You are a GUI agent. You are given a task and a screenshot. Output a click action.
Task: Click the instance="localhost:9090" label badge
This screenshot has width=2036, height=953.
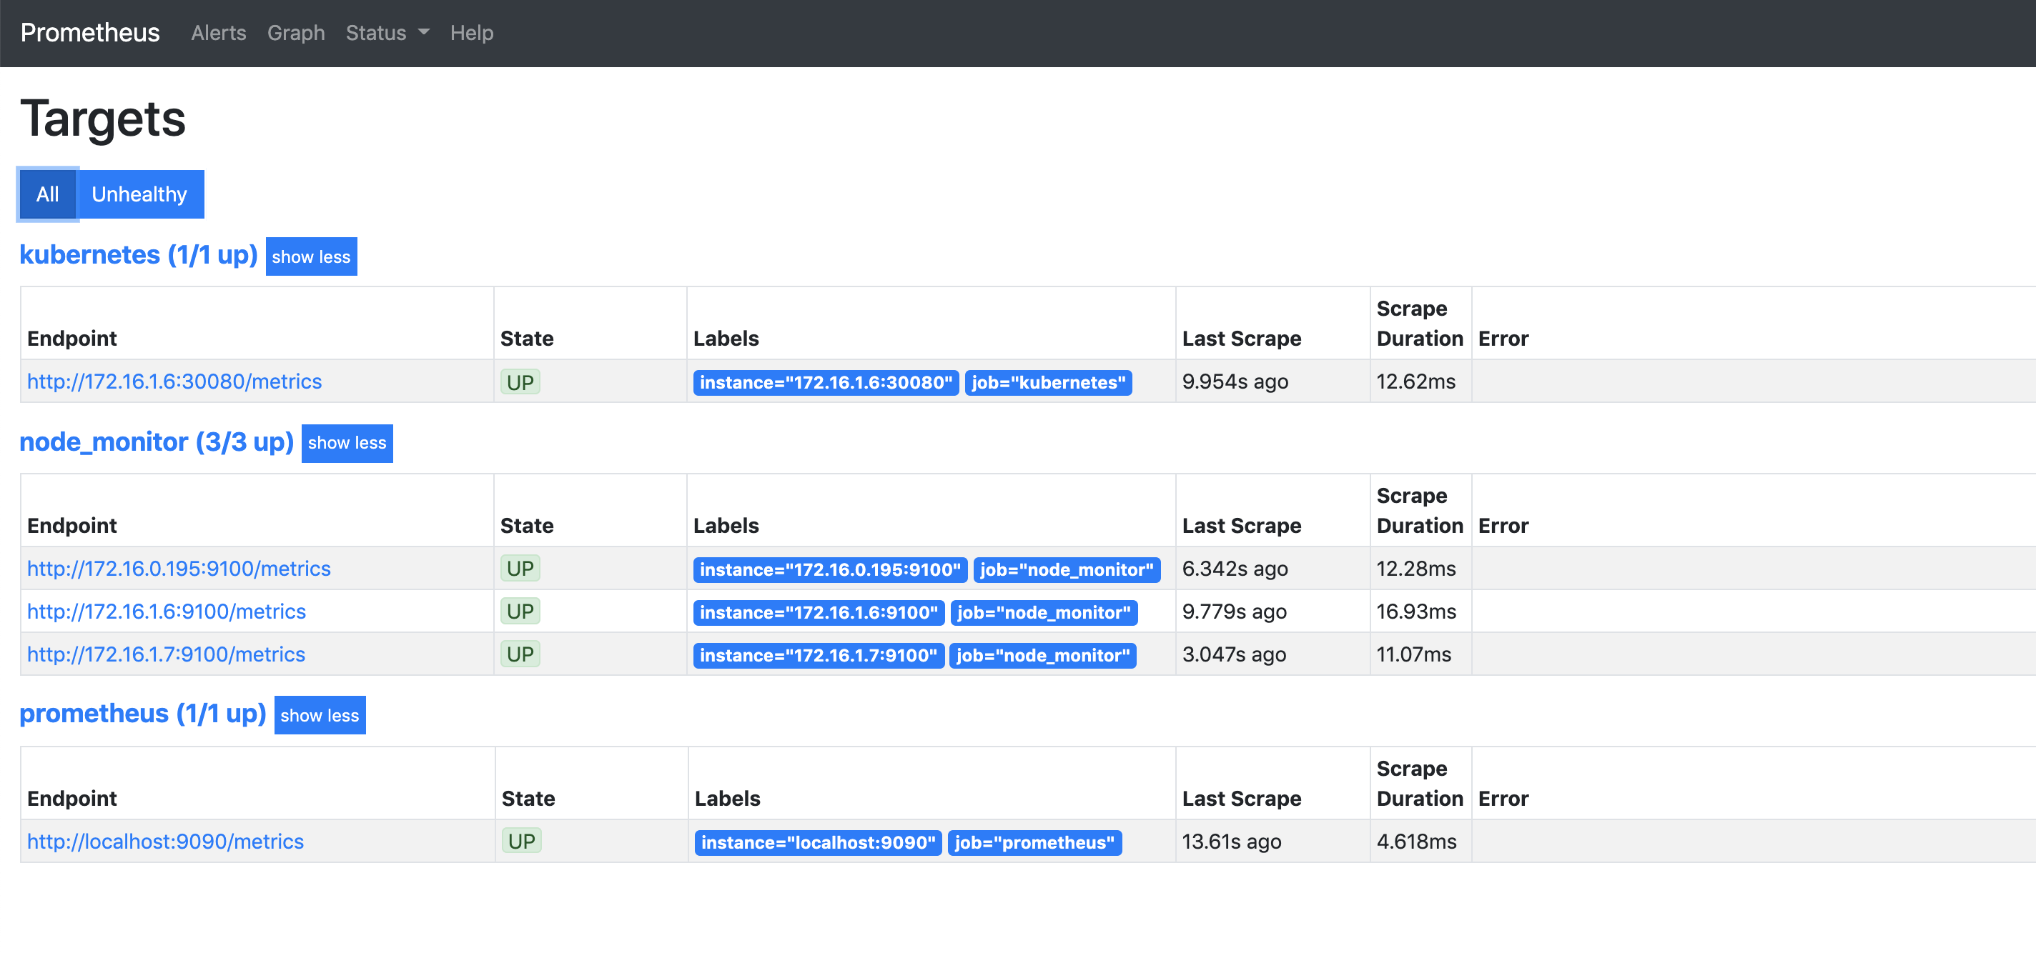click(817, 843)
